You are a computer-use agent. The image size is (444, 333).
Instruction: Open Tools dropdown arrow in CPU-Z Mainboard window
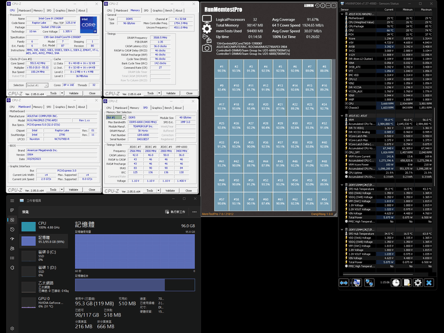click(62, 190)
